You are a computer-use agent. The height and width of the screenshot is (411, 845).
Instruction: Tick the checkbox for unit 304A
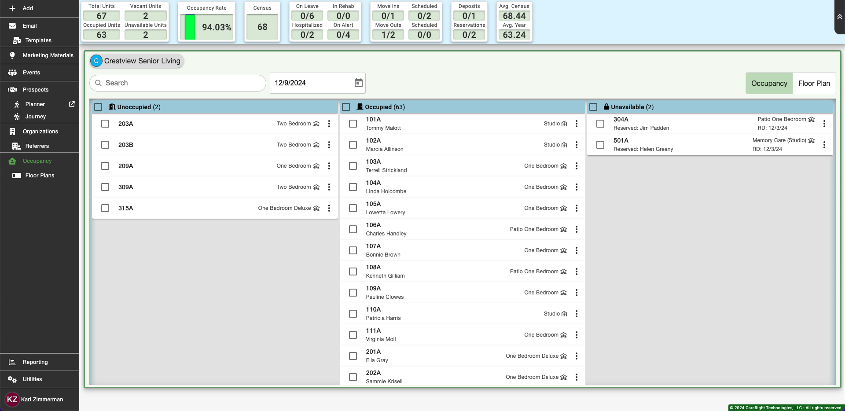[x=600, y=124]
